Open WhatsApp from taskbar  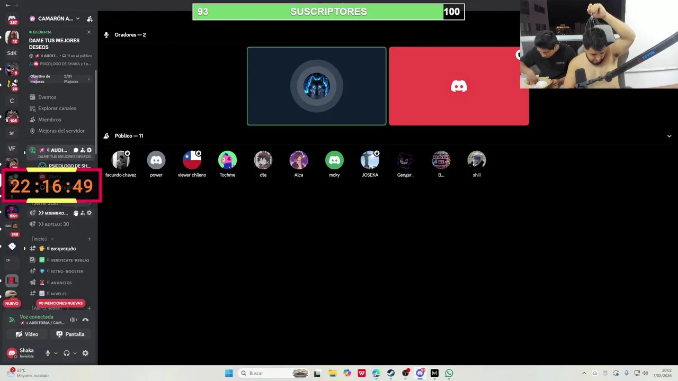[x=449, y=373]
